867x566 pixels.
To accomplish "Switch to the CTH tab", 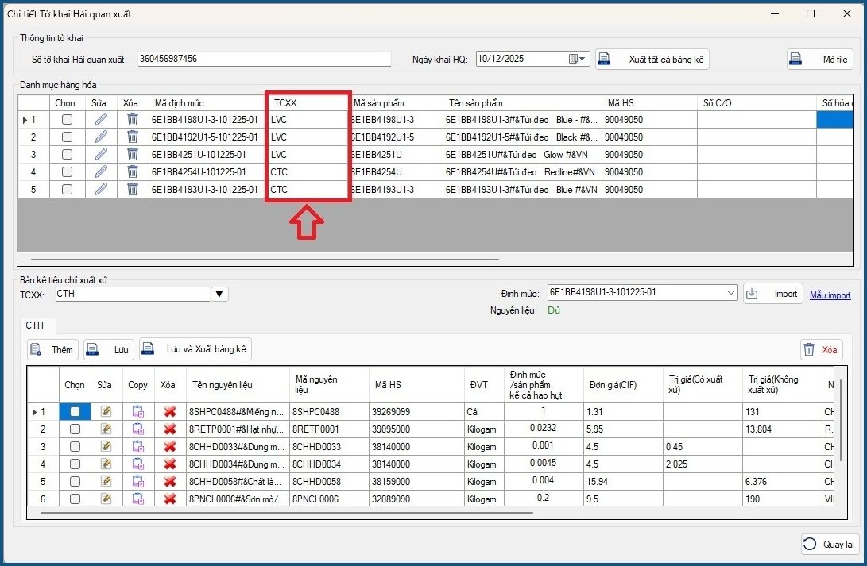I will 35,325.
